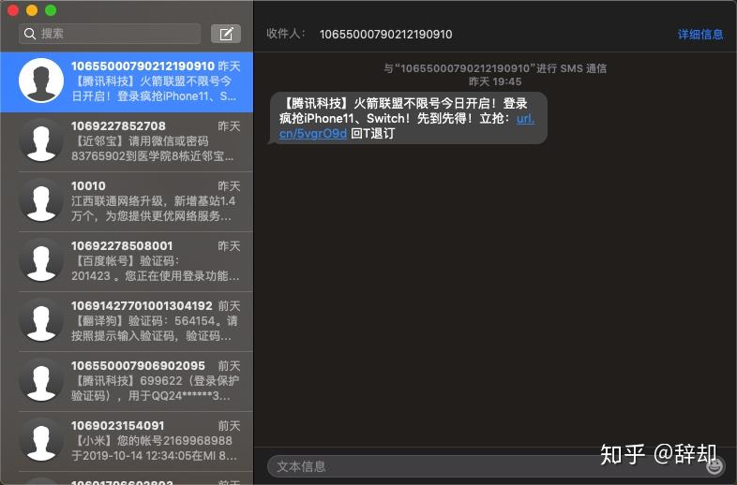Click 百度帐号 验证码 preview text
Screen dimensions: 737x485
tap(156, 269)
